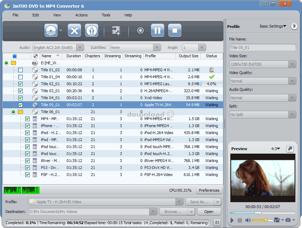302x228 pixels.
Task: Check the Title 01_02 checkbox
Action: click(x=20, y=70)
